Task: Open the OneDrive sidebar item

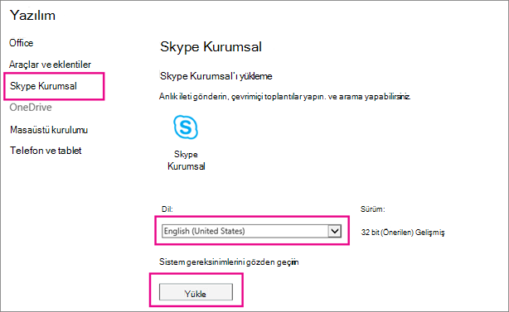Action: coord(31,108)
